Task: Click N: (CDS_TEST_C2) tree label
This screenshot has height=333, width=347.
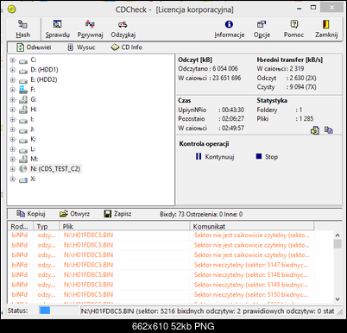Action: [x=55, y=169]
